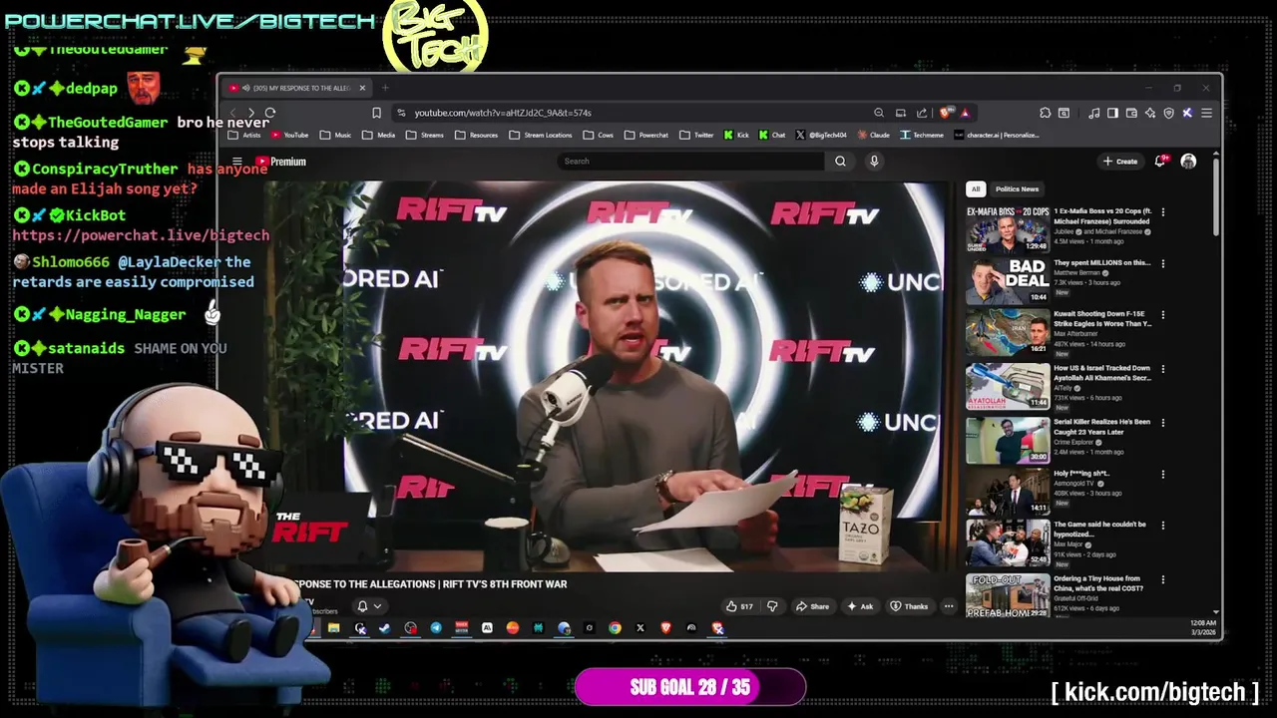The width and height of the screenshot is (1277, 718).
Task: Open options for 'Kuwait Shooting Down F-15E' video
Action: 1162,315
